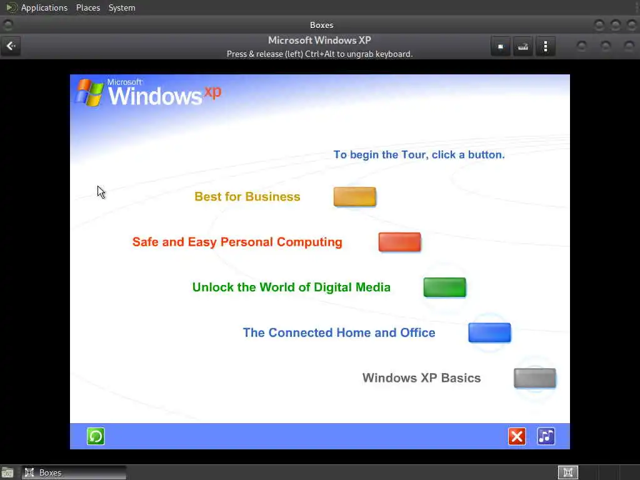Image resolution: width=640 pixels, height=480 pixels.
Task: Exit the tour with the red X icon
Action: click(x=517, y=436)
